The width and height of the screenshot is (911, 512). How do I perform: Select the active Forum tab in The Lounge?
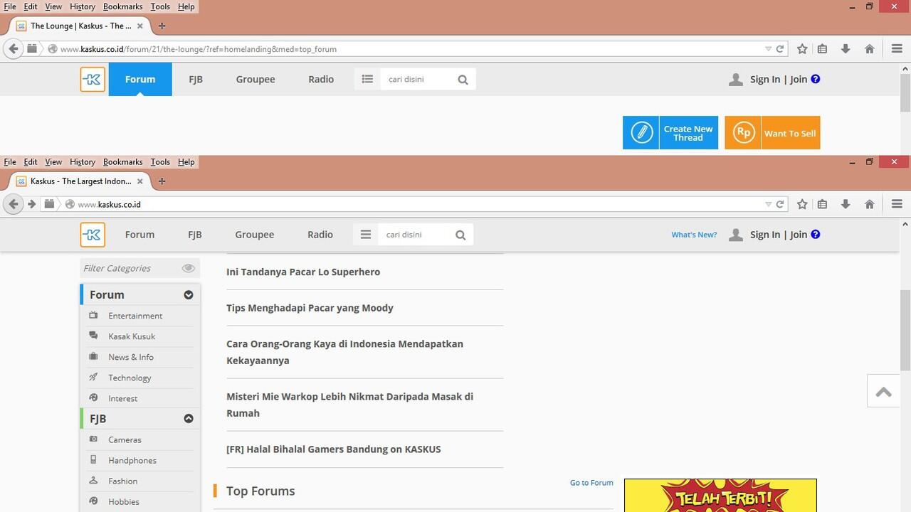pos(140,79)
